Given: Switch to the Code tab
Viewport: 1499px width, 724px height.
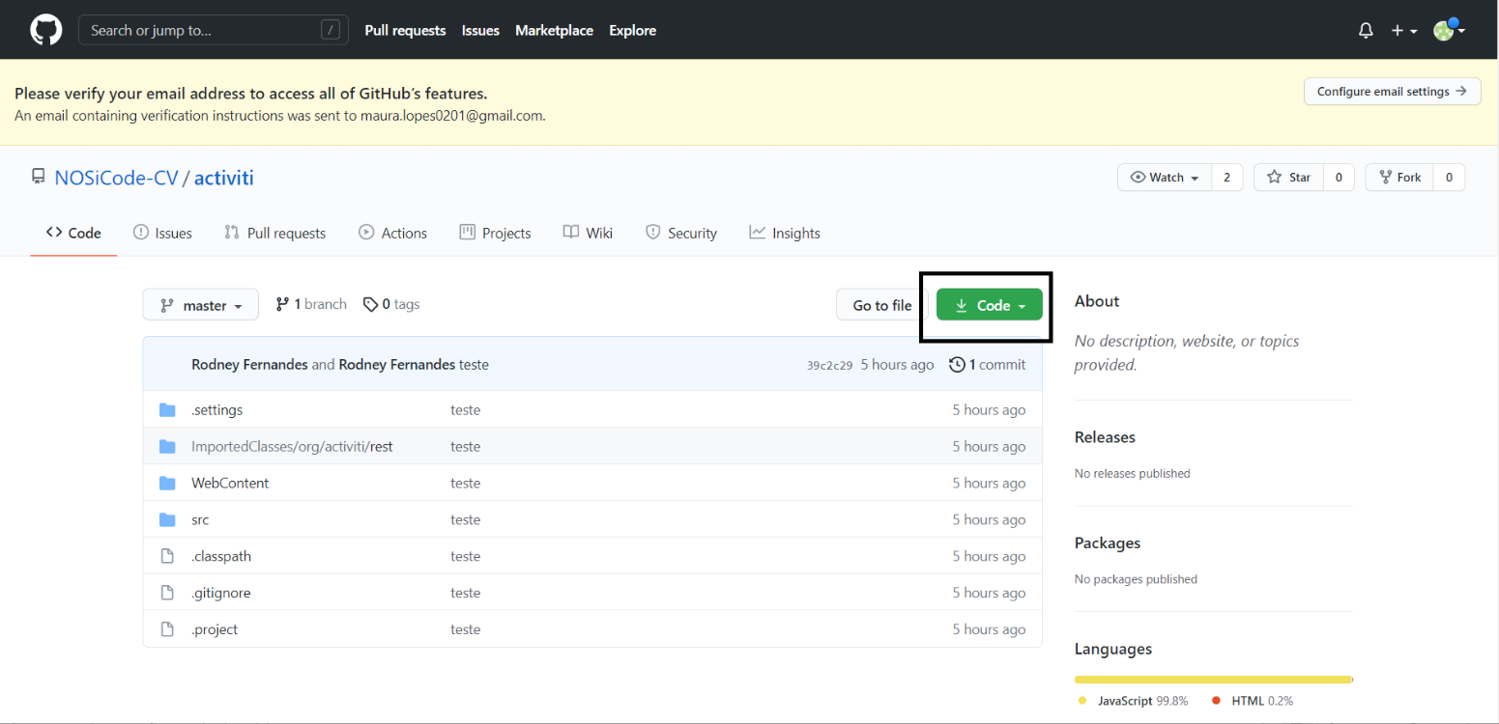Looking at the screenshot, I should (73, 233).
